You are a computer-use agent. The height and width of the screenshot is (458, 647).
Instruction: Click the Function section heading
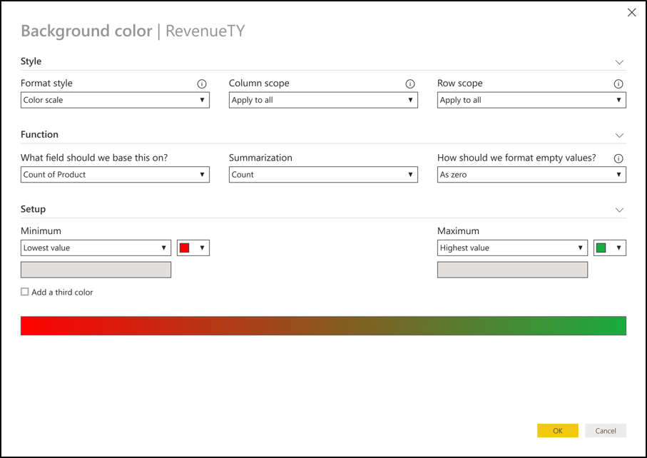tap(40, 135)
